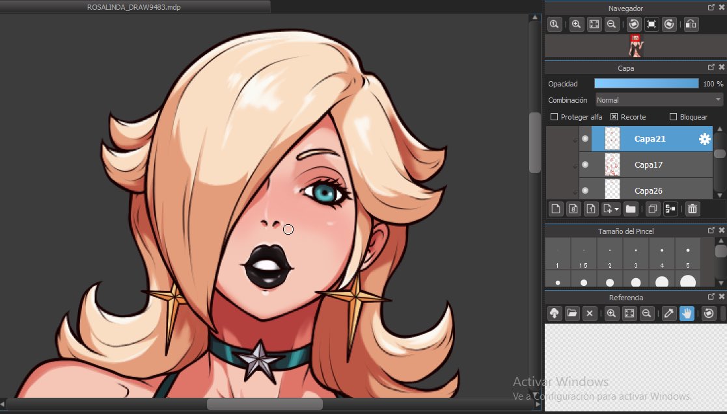Click canvas horizontal scrollbar thumb

pos(265,404)
